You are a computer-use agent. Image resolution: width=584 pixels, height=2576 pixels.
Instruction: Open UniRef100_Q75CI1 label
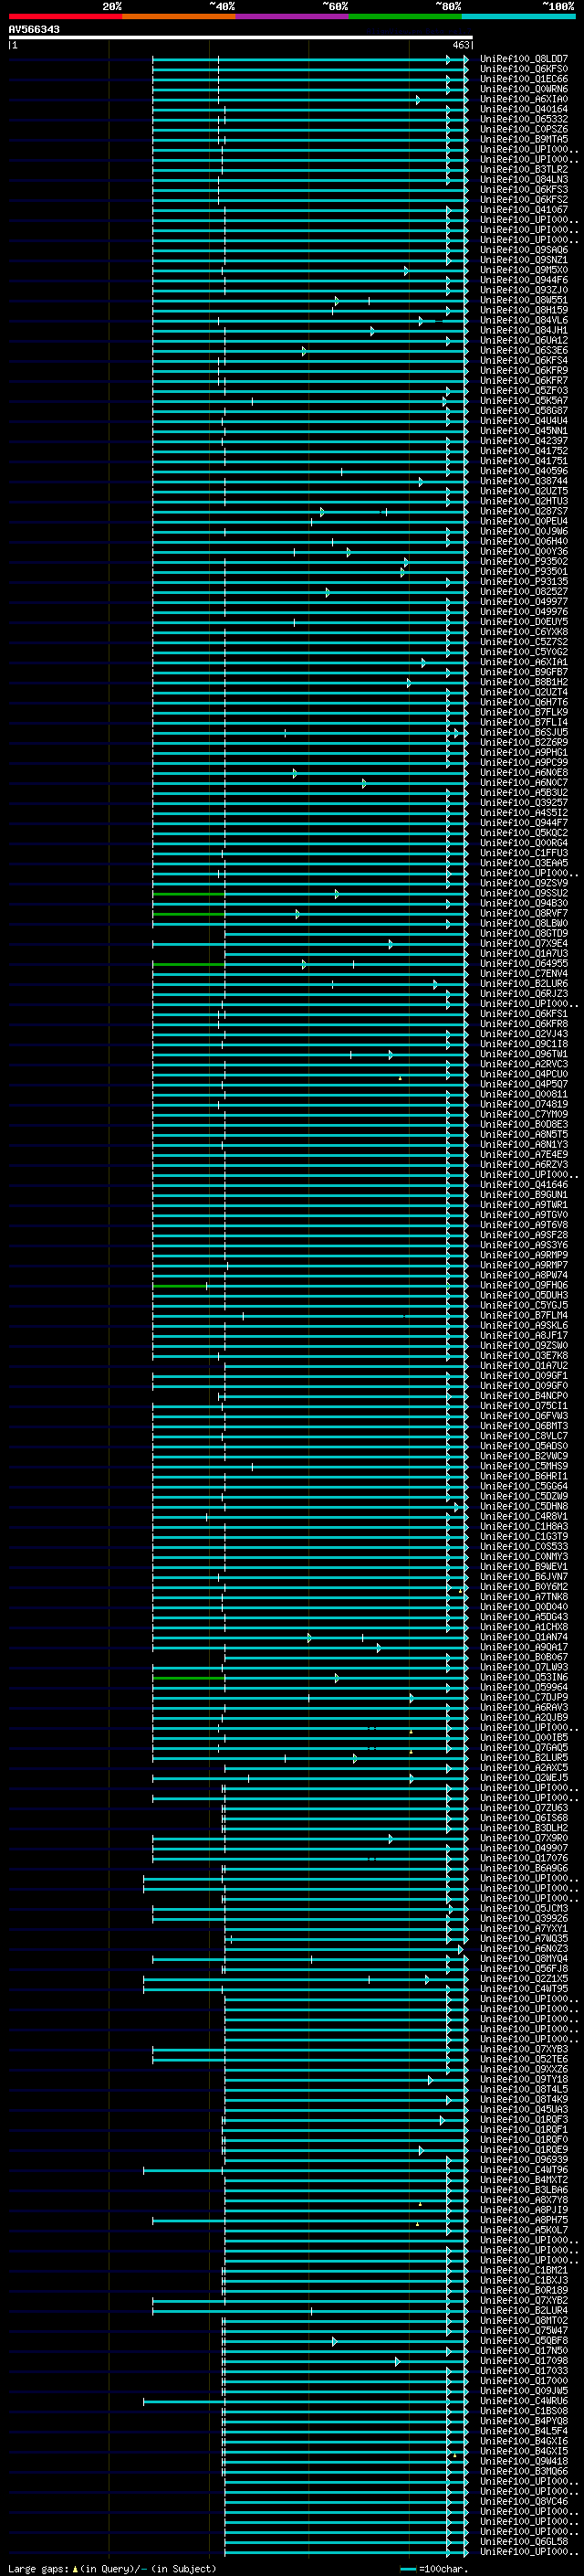coord(524,1406)
